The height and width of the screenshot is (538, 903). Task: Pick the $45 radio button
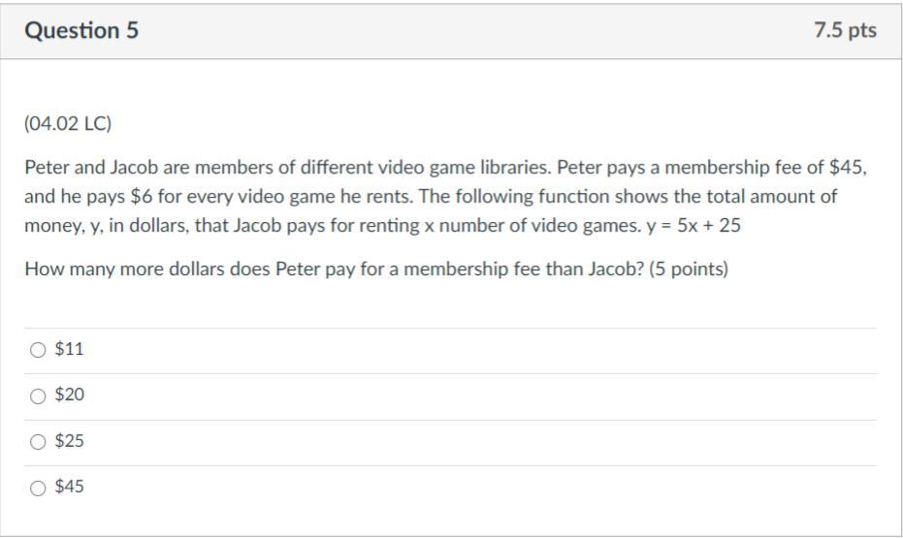click(38, 488)
